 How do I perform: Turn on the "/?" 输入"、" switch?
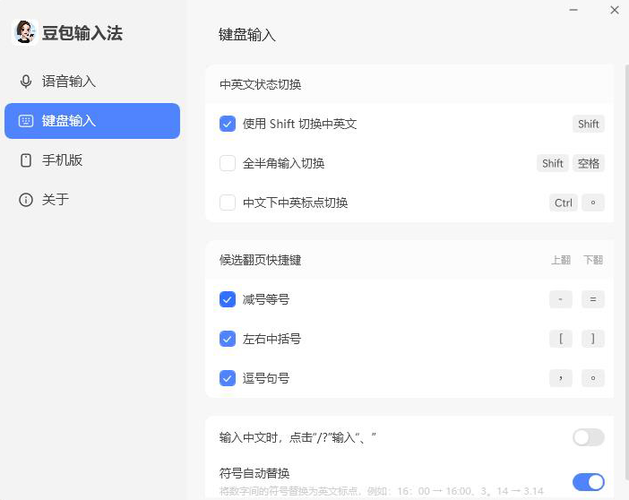coord(589,437)
